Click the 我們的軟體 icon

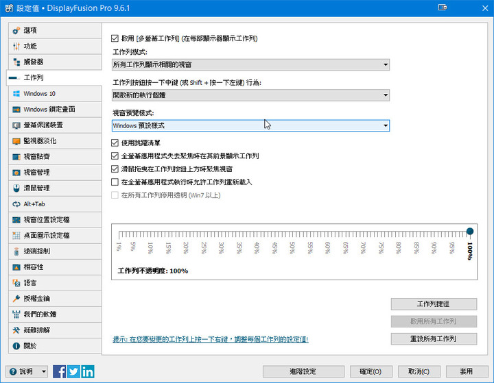16,314
